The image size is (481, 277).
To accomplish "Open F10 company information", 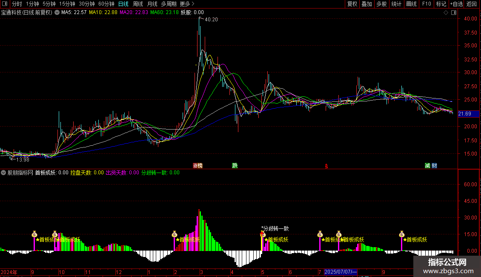I will coord(426,4).
